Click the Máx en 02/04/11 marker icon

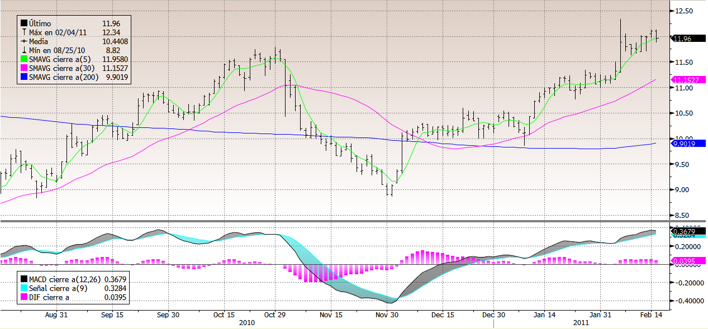[24, 32]
